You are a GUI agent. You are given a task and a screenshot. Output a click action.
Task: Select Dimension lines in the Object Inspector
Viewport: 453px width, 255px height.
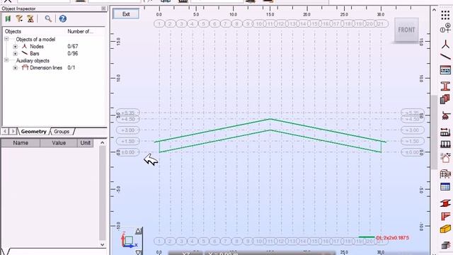coord(46,68)
